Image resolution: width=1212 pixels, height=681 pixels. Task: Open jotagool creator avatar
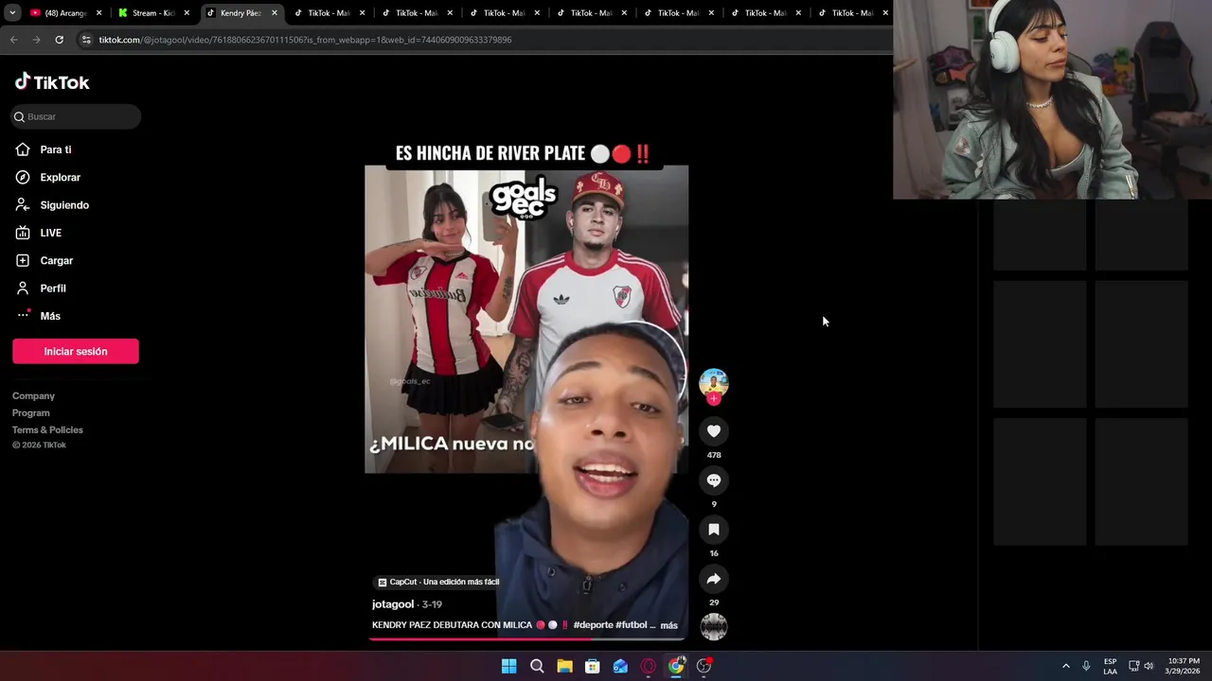[714, 382]
